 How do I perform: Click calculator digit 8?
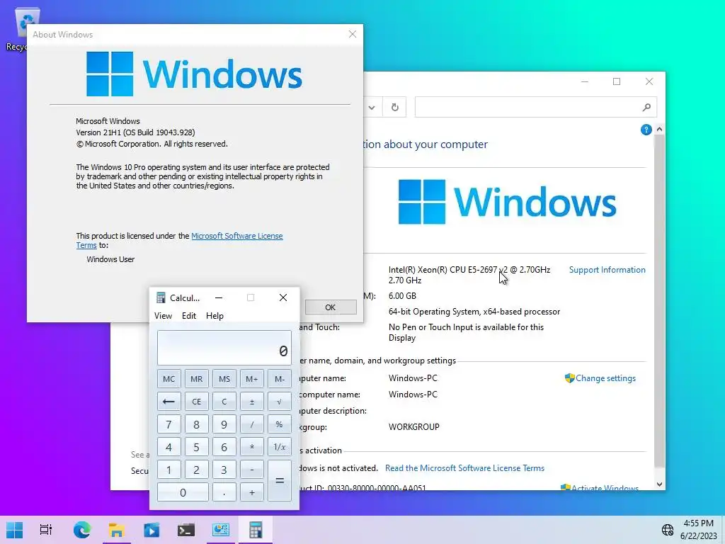pyautogui.click(x=197, y=424)
